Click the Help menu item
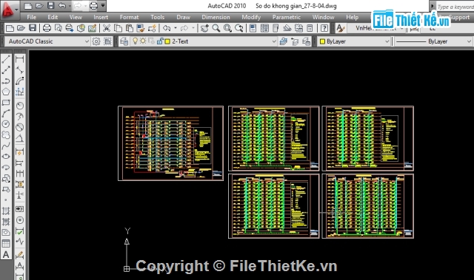Viewport: 474px width, 280px height. [x=352, y=17]
